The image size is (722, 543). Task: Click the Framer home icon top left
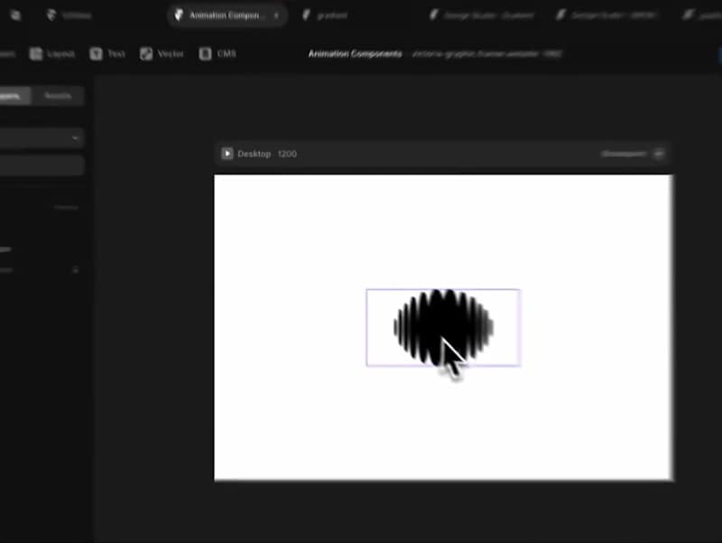click(14, 15)
